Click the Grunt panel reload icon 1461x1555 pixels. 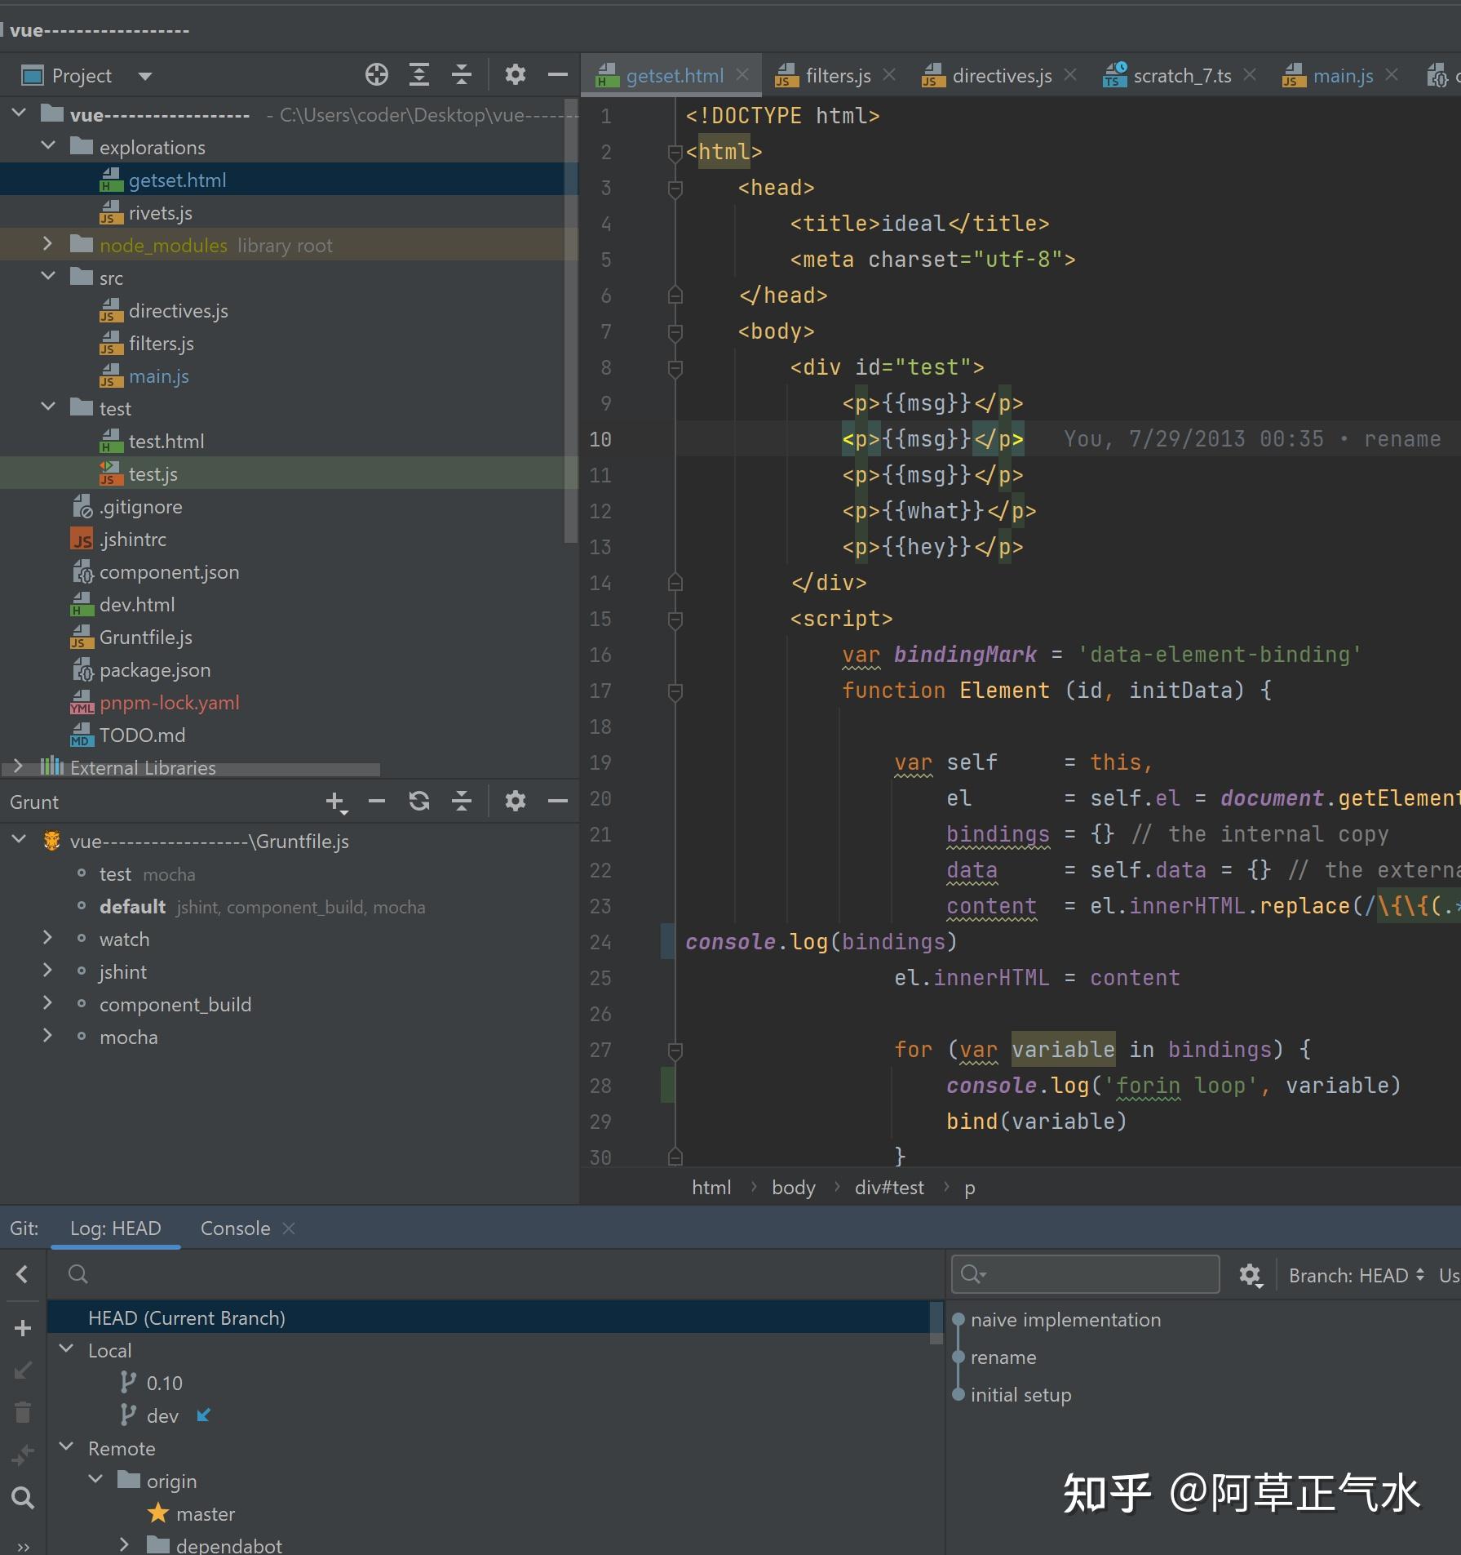(x=418, y=802)
